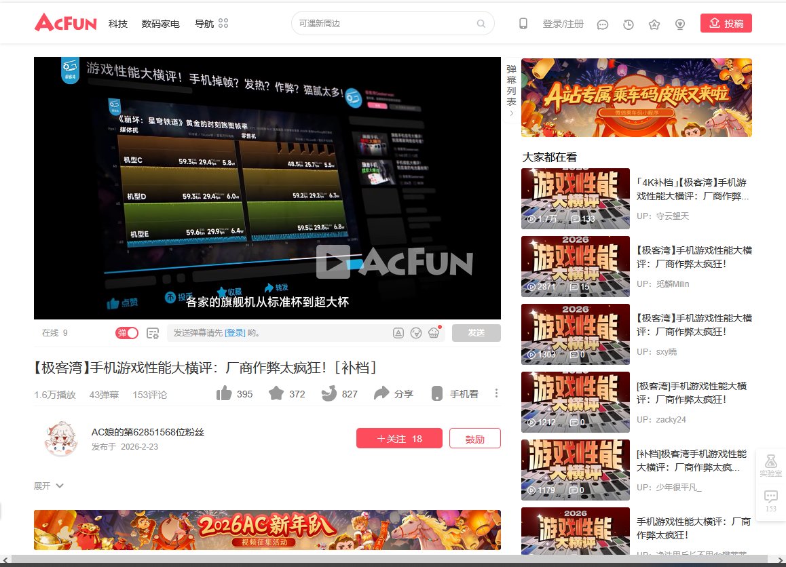Click the red 投稿 upload button
The image size is (786, 567).
pyautogui.click(x=726, y=23)
